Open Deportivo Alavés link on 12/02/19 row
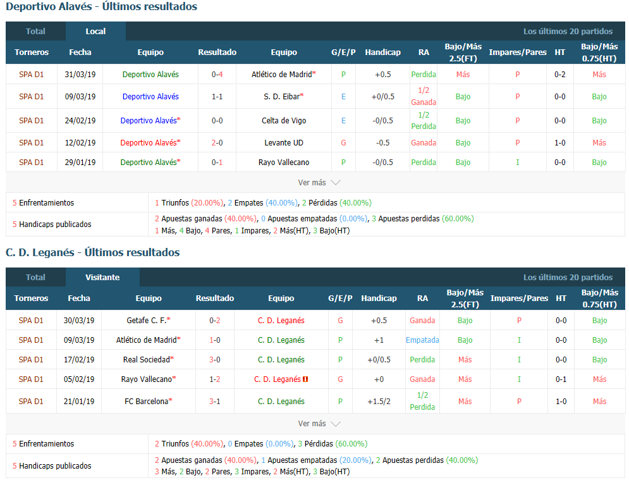The image size is (629, 480). click(149, 143)
